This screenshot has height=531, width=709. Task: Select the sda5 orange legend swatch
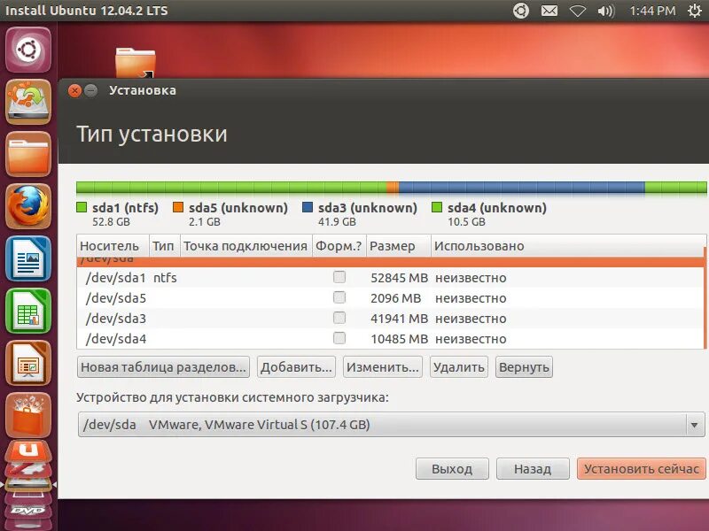[x=178, y=207]
